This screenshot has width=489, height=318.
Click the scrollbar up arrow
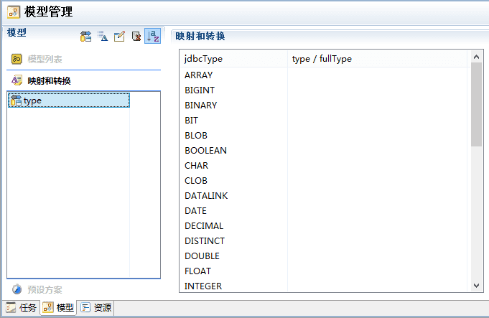(477, 56)
